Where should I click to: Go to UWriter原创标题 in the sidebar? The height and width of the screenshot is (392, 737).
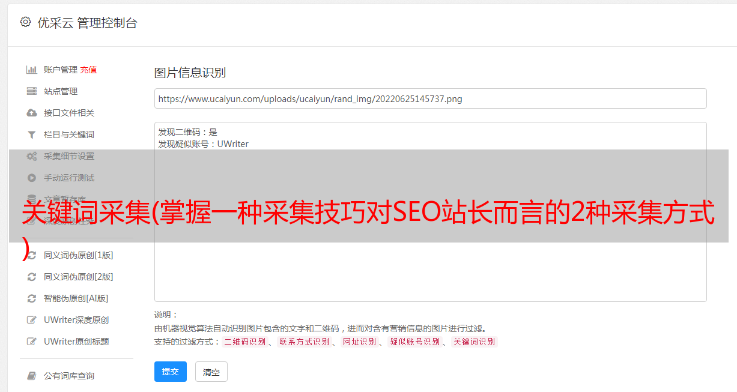pyautogui.click(x=76, y=342)
